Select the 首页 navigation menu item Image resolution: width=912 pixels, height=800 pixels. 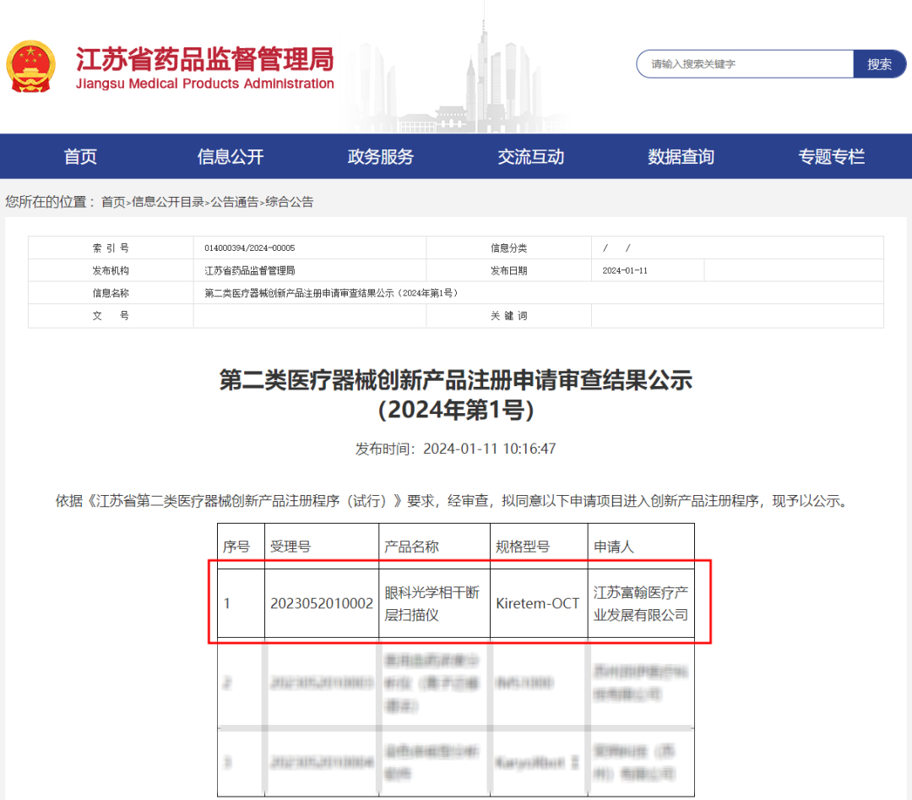pyautogui.click(x=79, y=155)
